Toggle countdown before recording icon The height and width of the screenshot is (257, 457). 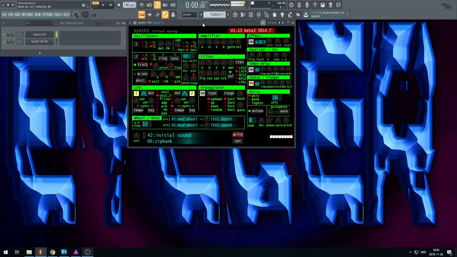157,5
